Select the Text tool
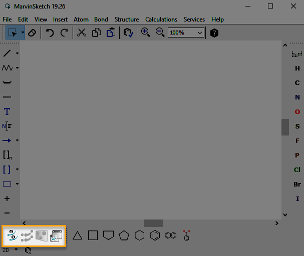The image size is (304, 256). click(7, 111)
